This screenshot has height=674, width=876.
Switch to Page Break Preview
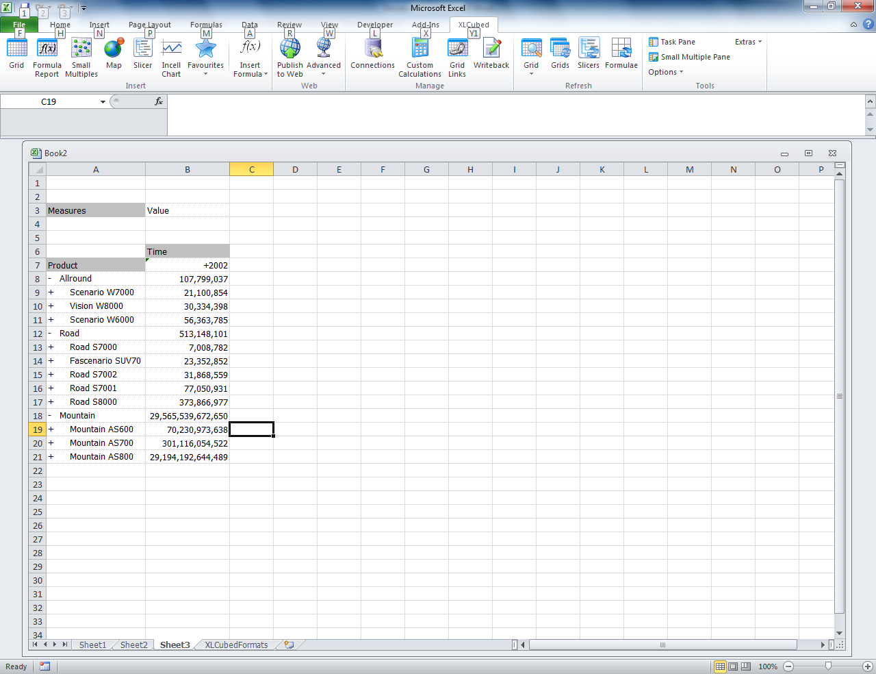point(746,666)
